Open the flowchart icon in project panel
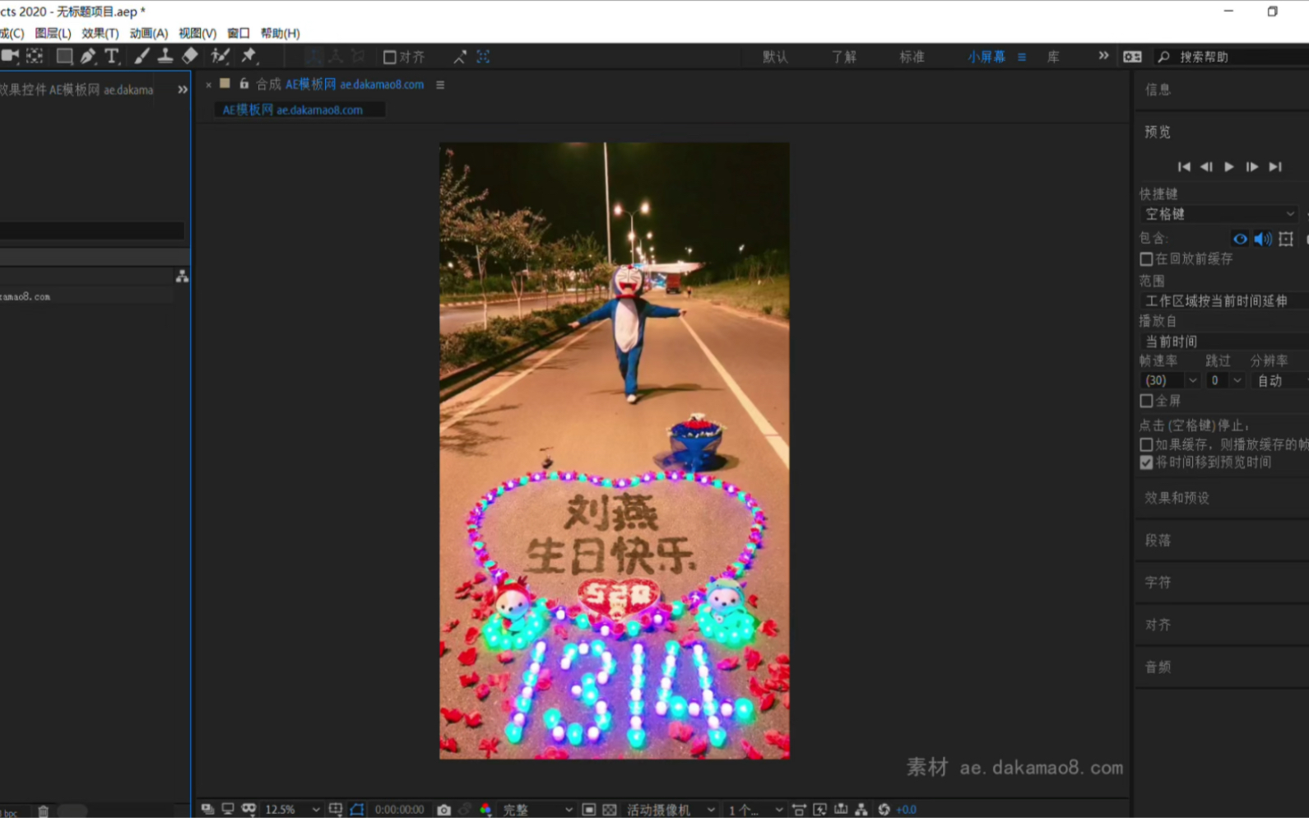The image size is (1309, 818). pos(182,277)
